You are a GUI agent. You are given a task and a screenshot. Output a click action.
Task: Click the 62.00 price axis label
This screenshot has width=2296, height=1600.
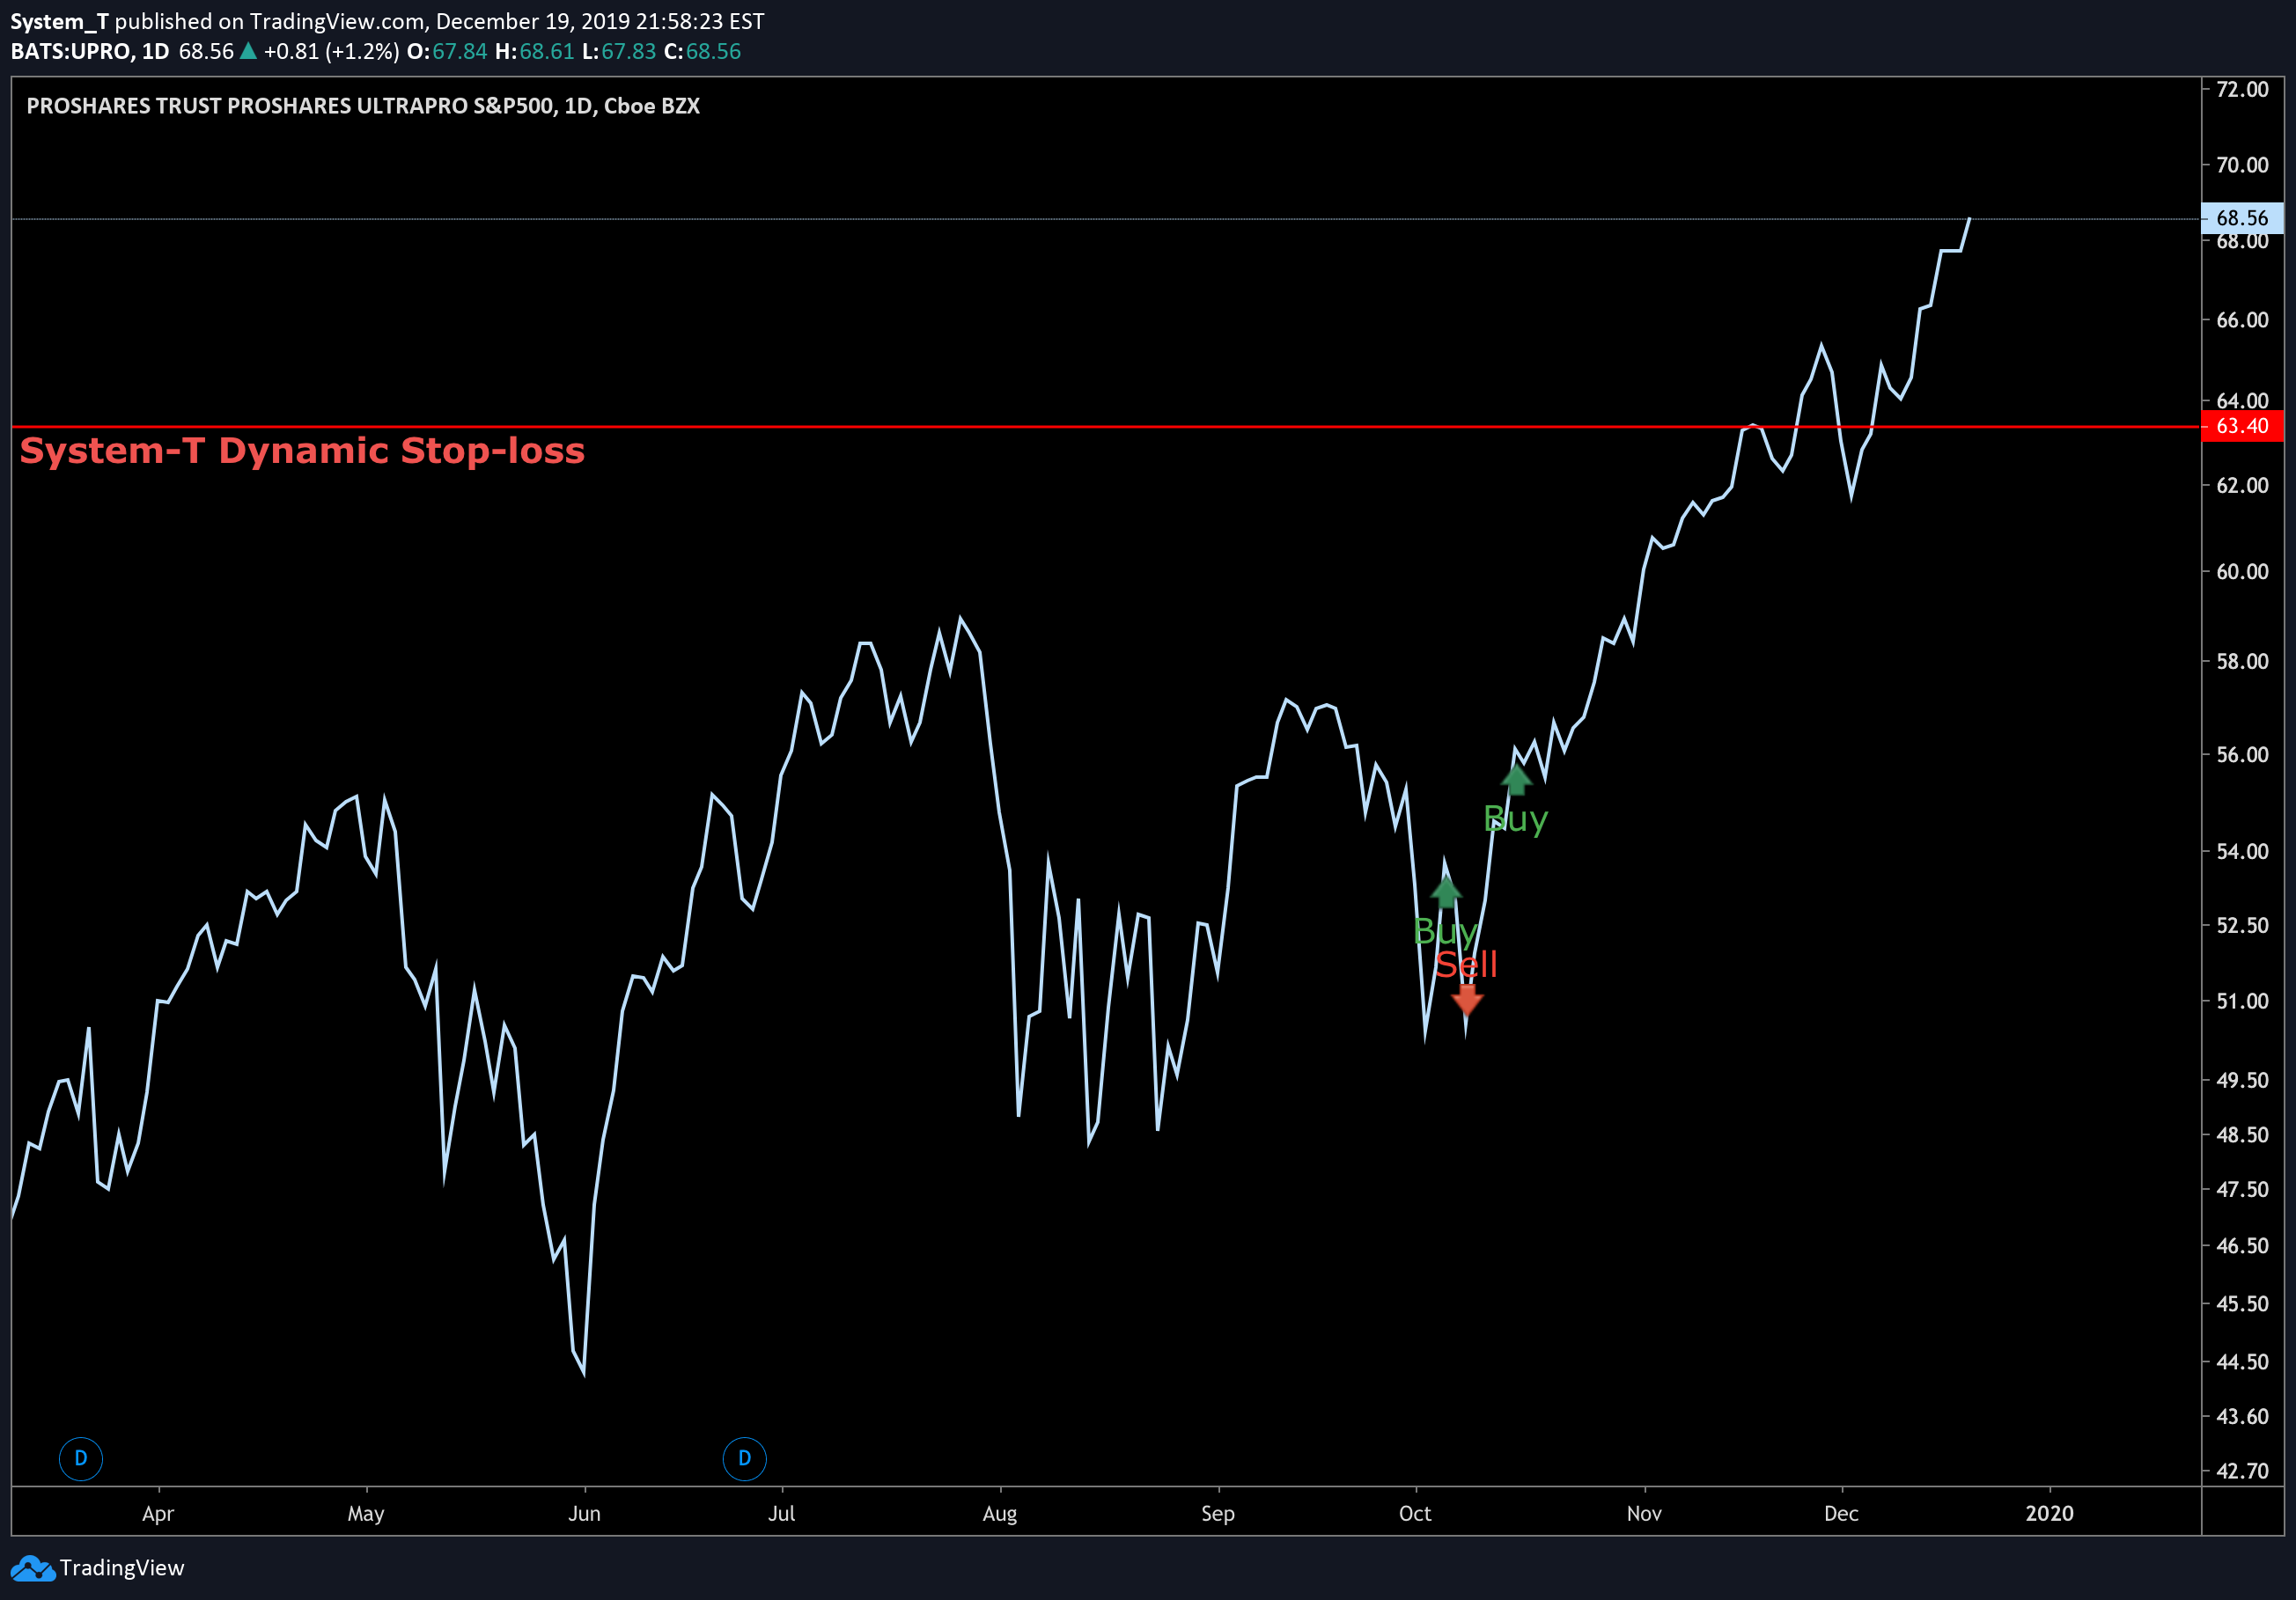coord(2242,485)
